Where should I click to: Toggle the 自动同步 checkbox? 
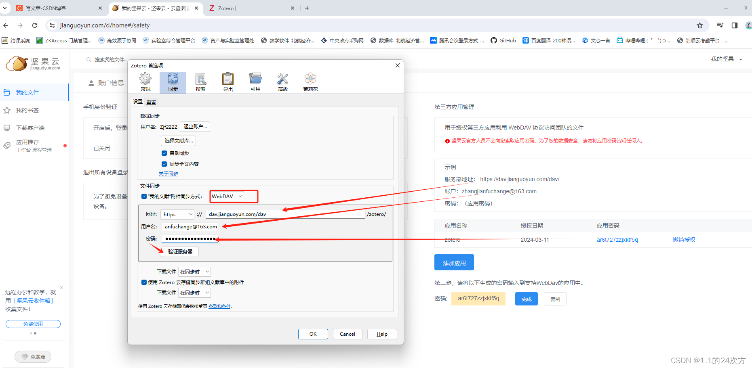point(164,153)
